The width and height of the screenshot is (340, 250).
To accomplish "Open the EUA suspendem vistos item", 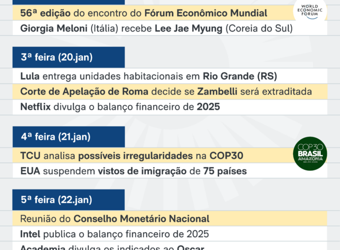I will pyautogui.click(x=133, y=171).
